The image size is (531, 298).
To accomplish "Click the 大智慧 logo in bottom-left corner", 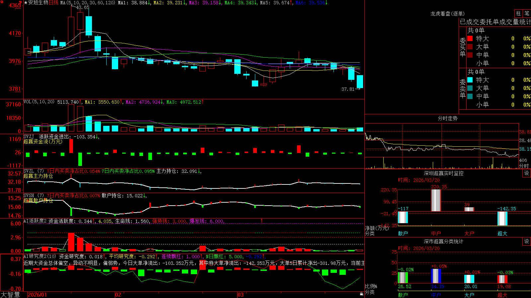I will pyautogui.click(x=10, y=295).
